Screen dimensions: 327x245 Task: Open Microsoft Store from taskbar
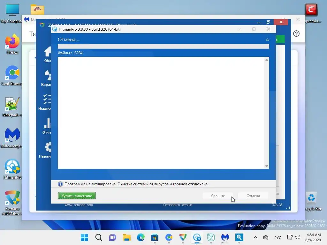(x=155, y=237)
